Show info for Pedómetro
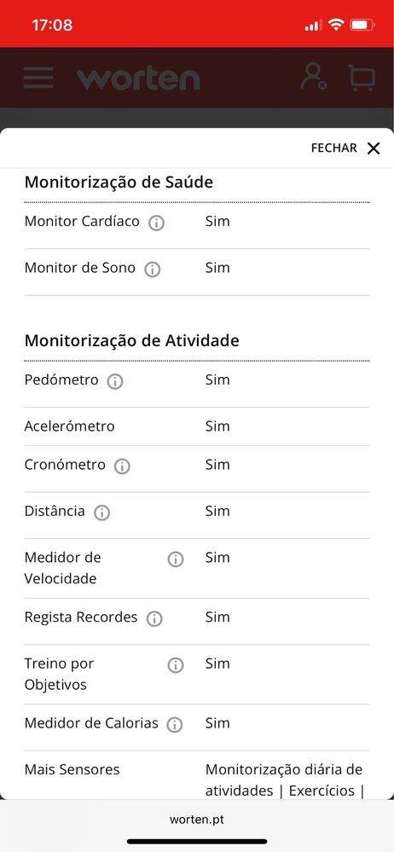The width and height of the screenshot is (394, 852). click(114, 381)
